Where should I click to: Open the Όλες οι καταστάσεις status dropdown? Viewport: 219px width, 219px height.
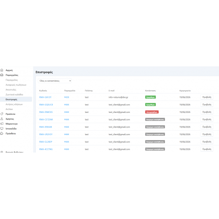(x=55, y=81)
